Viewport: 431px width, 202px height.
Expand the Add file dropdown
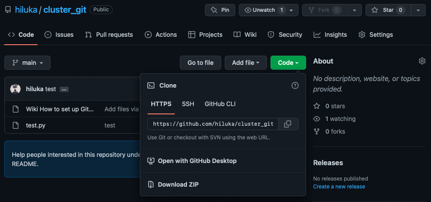point(246,63)
